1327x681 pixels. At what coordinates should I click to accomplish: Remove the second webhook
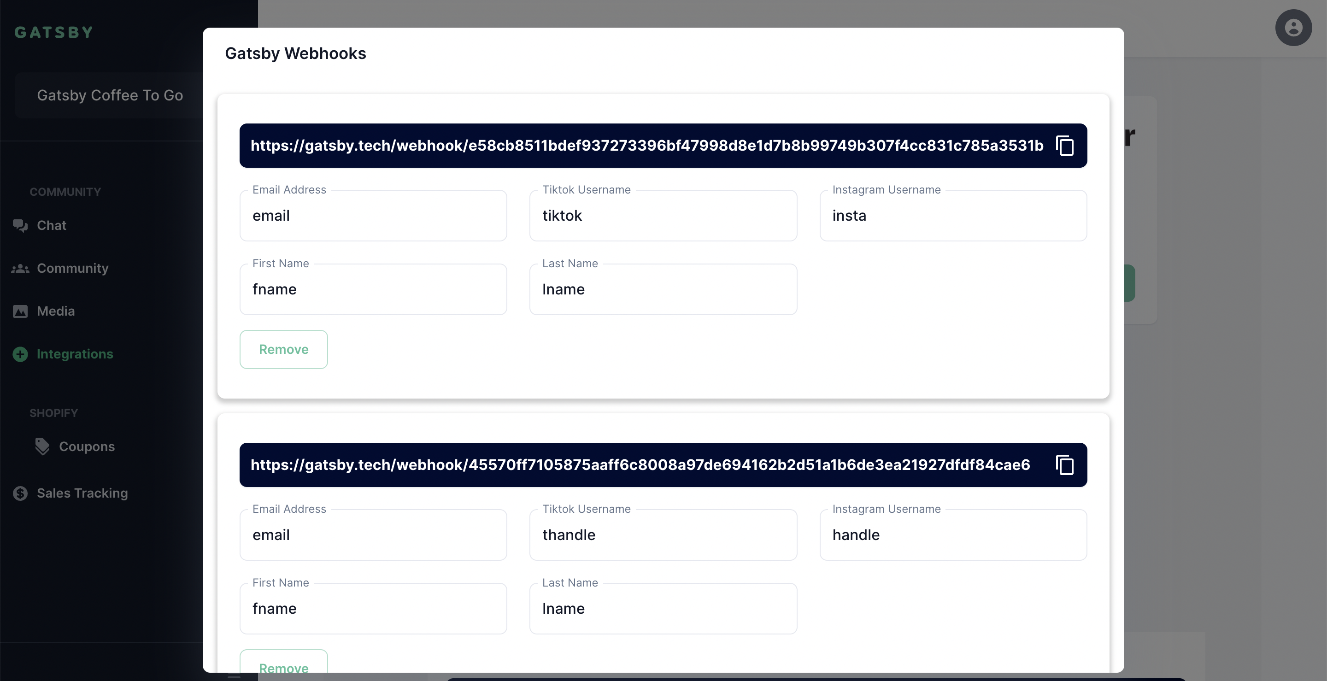click(283, 661)
